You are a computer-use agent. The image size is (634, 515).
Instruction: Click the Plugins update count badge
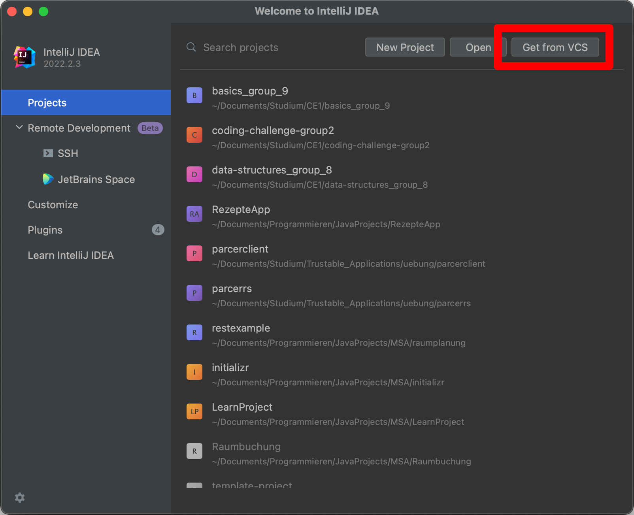[158, 230]
